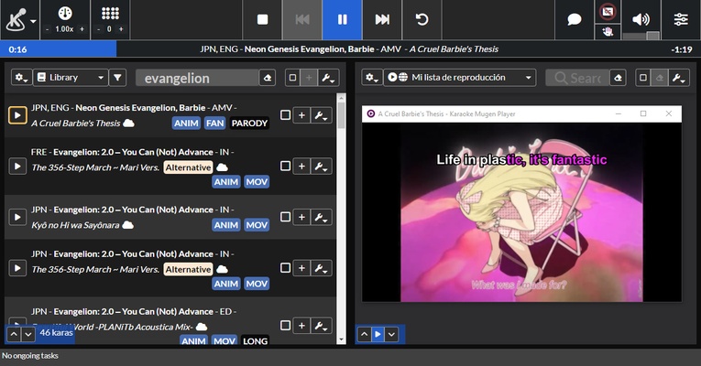Click the playlist Search field

[577, 78]
